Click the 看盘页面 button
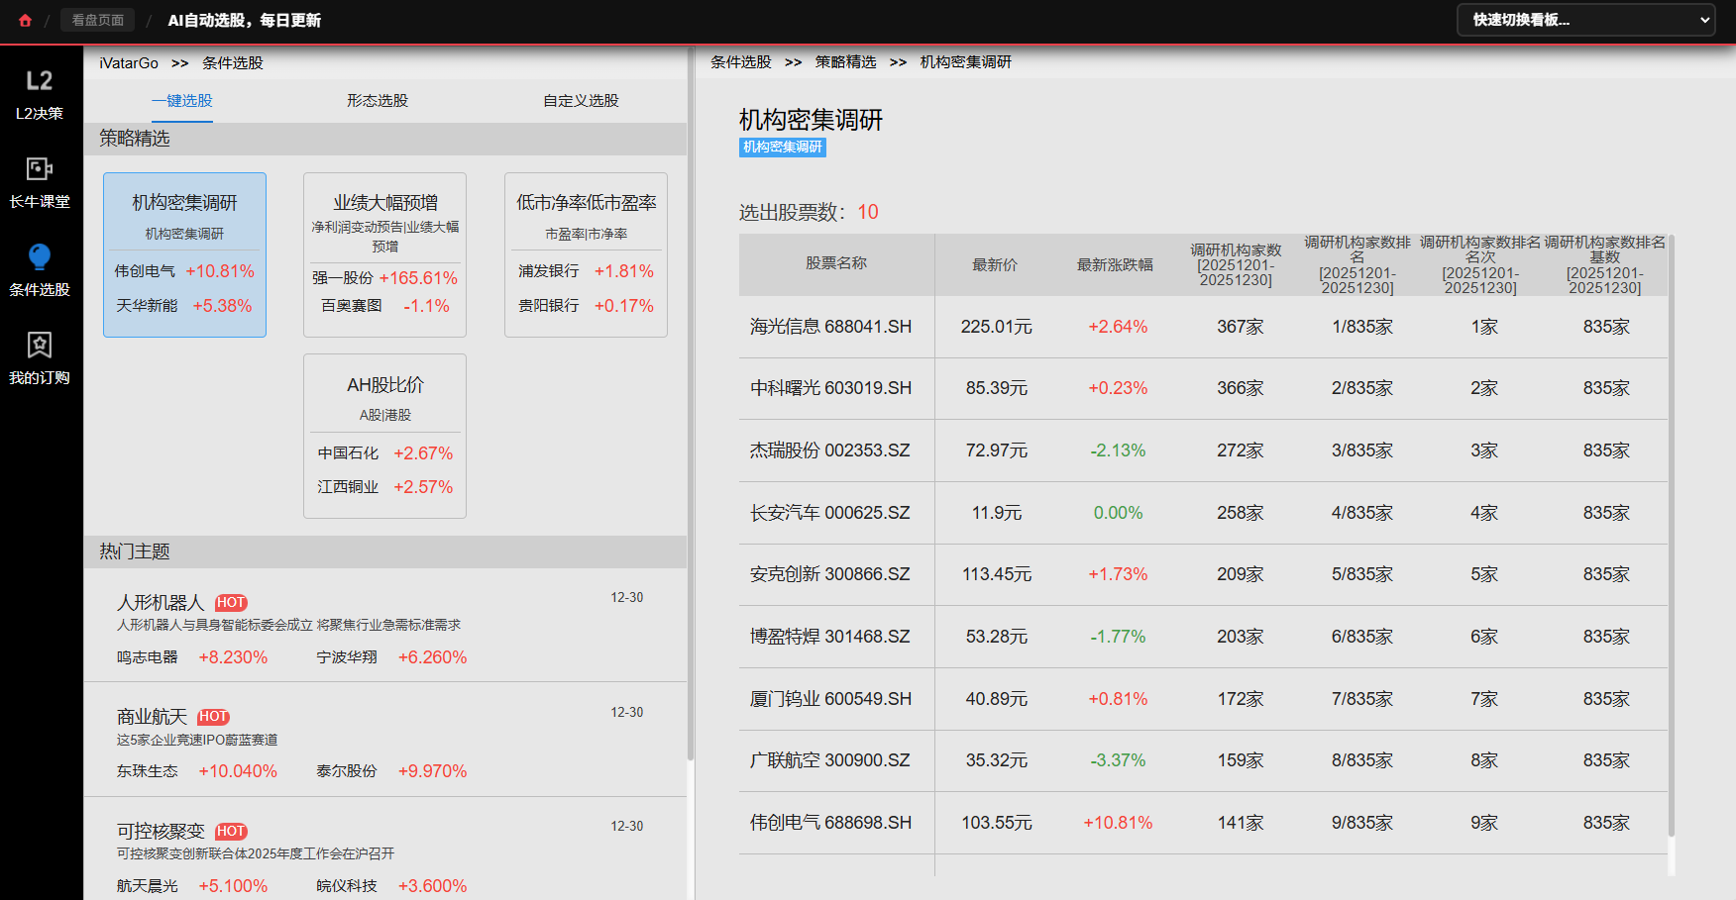The height and width of the screenshot is (900, 1736). (x=97, y=20)
